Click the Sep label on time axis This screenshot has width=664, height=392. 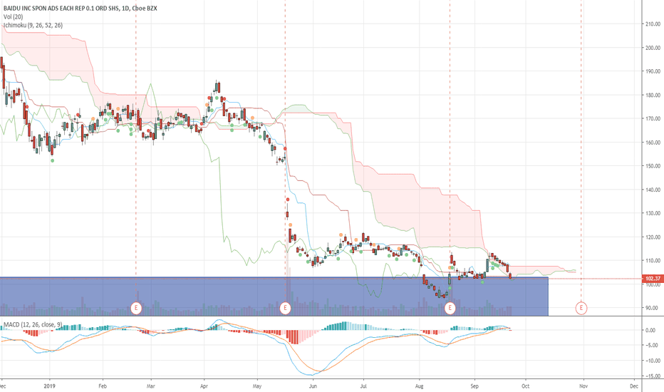coord(474,386)
